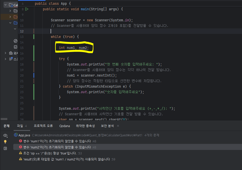Screen dimensions: 242x170
Task: Select the ignored file circle-slash icon
Action: [16, 41]
